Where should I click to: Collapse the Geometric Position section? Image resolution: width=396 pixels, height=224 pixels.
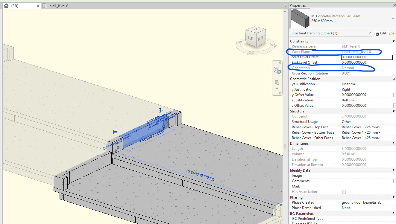tap(394, 79)
